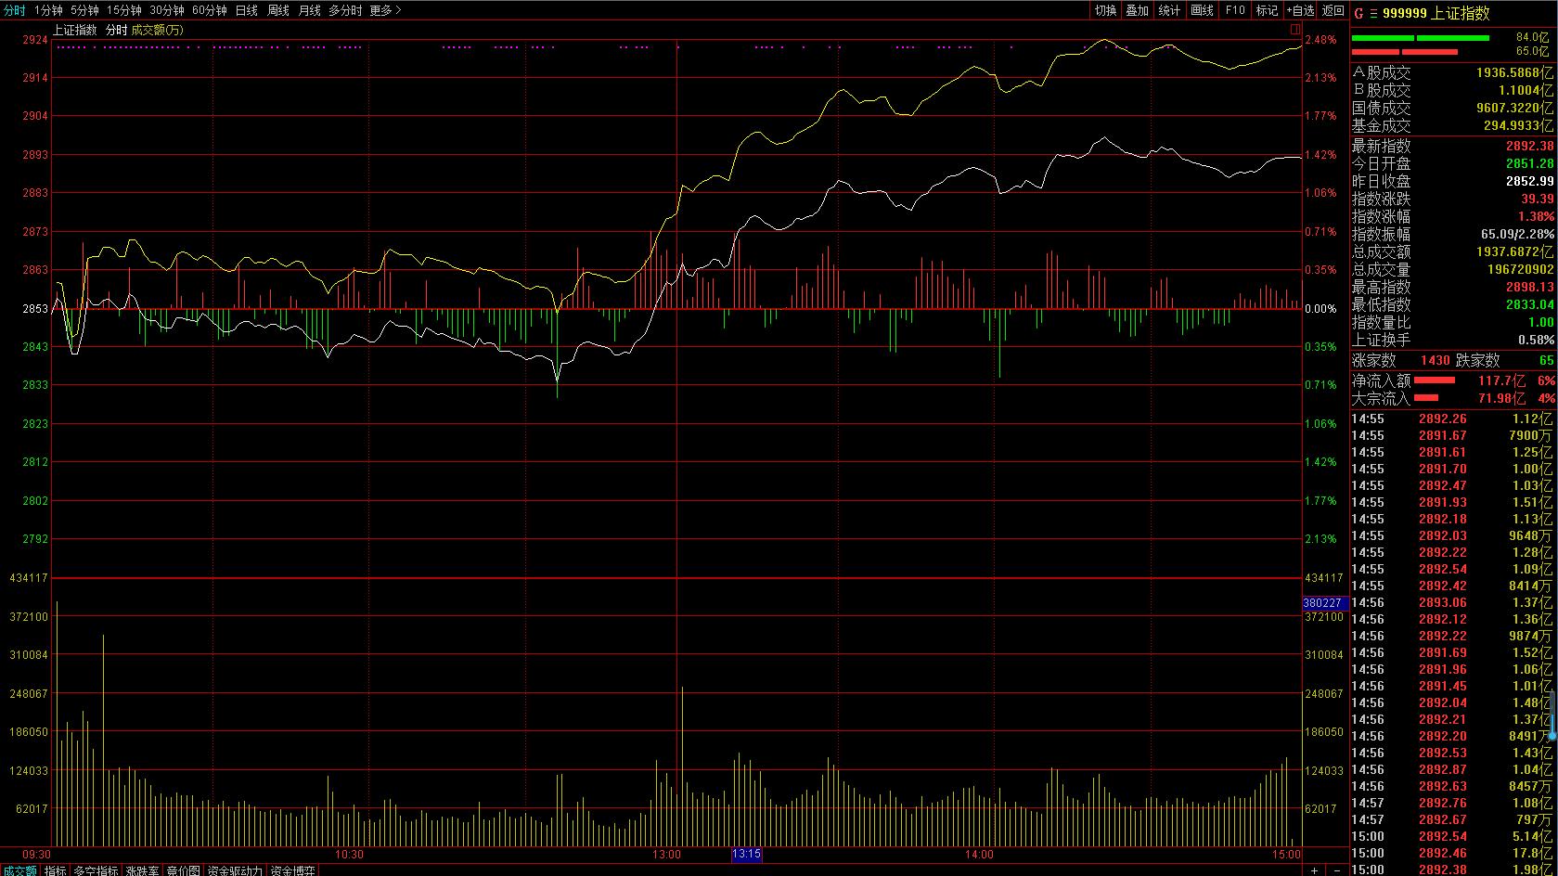Select the 60分钟 period tab
Screen dimensions: 1558x876
click(209, 10)
